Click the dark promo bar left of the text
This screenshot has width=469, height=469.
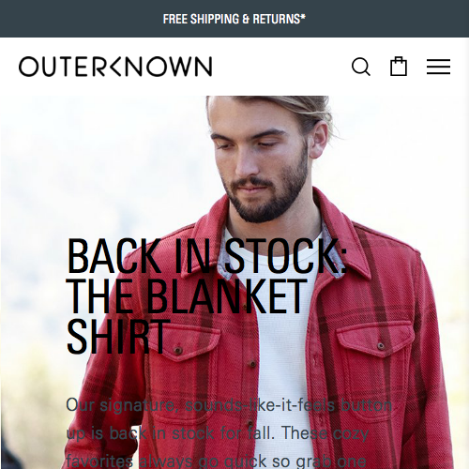(80, 19)
